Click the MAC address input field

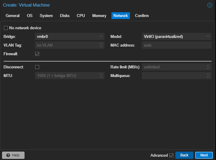177,45
